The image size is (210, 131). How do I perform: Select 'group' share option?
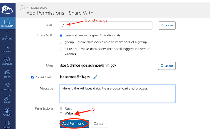pyautogui.click(x=61, y=42)
